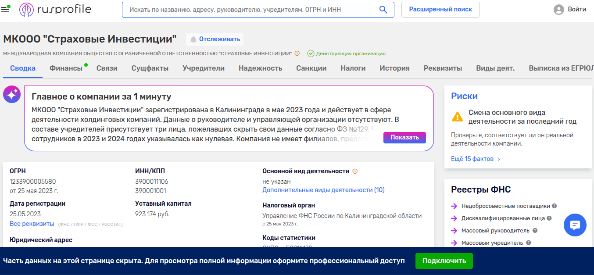The width and height of the screenshot is (594, 275).
Task: Toggle Отслеживать company tracking
Action: click(x=215, y=39)
